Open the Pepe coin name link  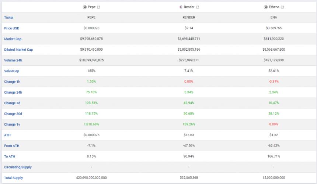91,7
